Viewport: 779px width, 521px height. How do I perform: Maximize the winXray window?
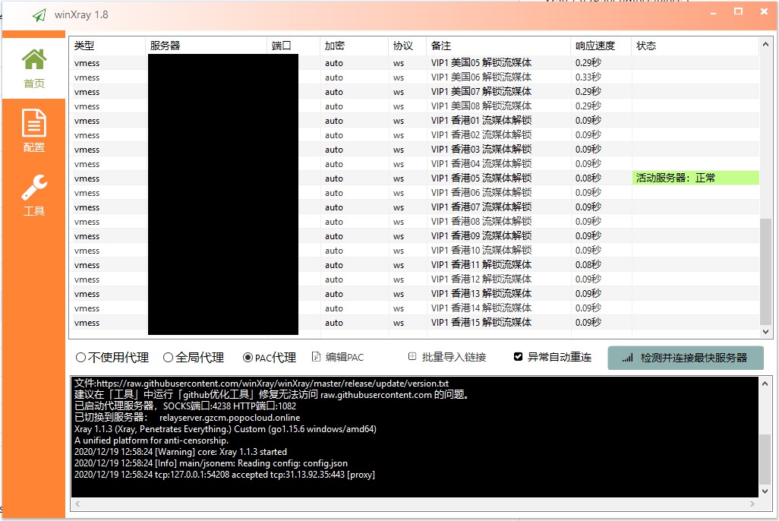click(x=738, y=11)
